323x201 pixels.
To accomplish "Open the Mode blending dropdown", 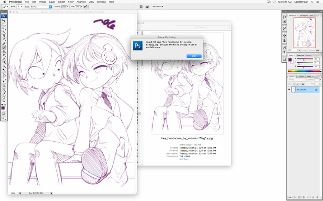I will click(41, 7).
